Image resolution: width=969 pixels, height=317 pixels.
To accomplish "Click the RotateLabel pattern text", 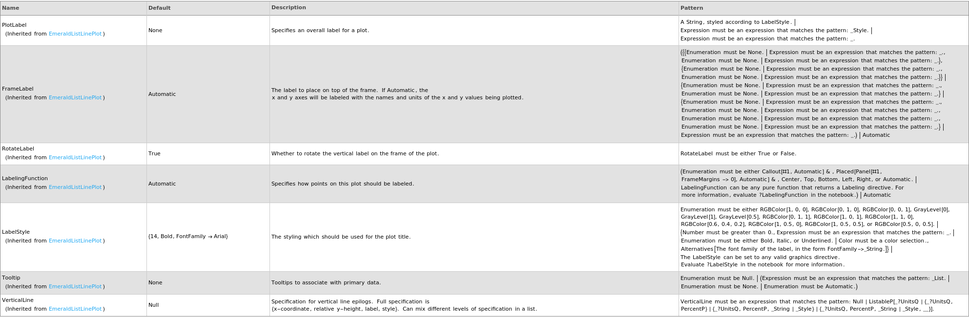I will 738,154.
